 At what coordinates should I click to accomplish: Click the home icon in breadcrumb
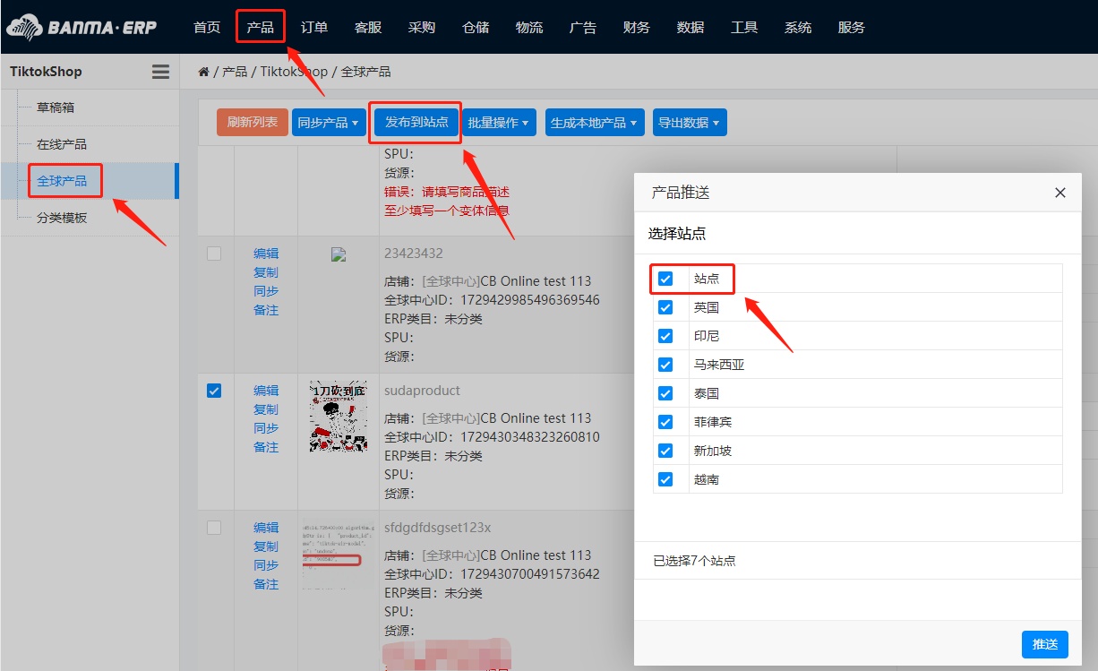pos(204,72)
